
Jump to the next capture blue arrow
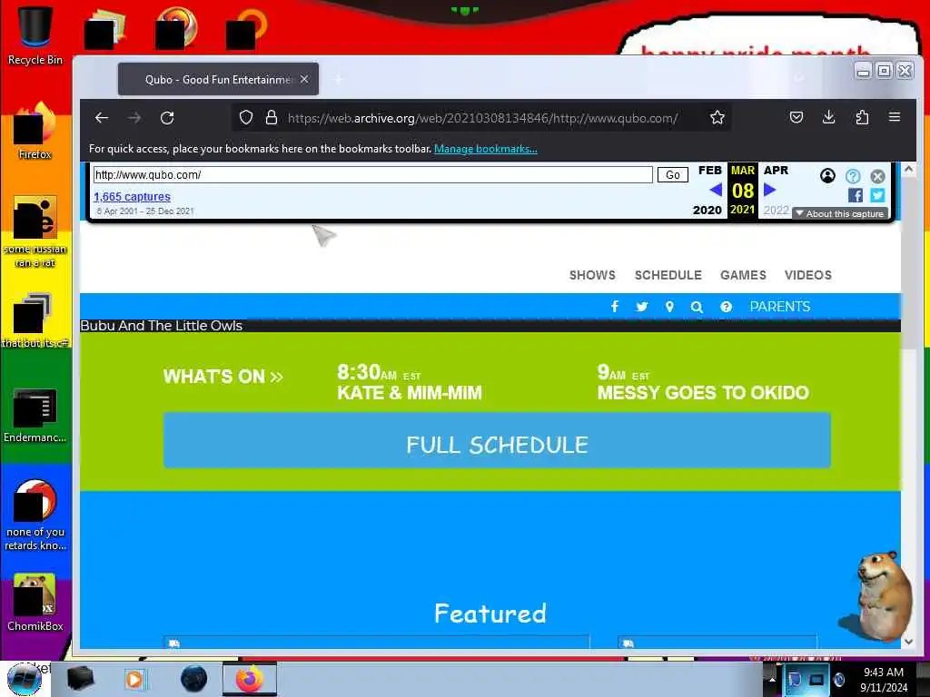point(770,191)
